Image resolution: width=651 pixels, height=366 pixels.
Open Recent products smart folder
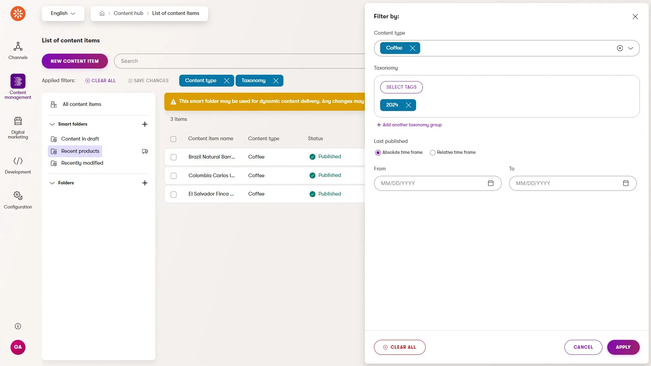coord(75,151)
